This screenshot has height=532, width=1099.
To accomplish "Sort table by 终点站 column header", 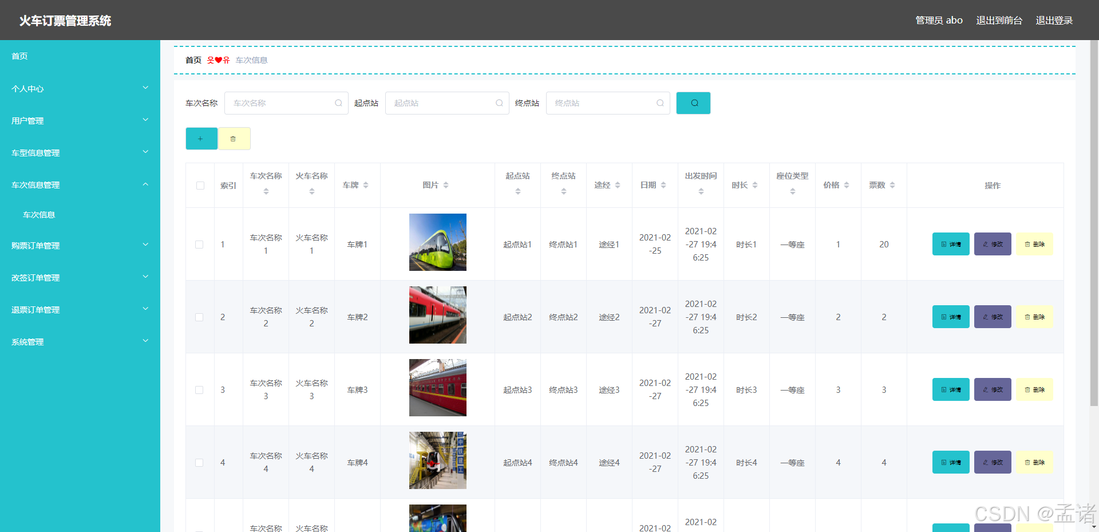I will point(564,191).
